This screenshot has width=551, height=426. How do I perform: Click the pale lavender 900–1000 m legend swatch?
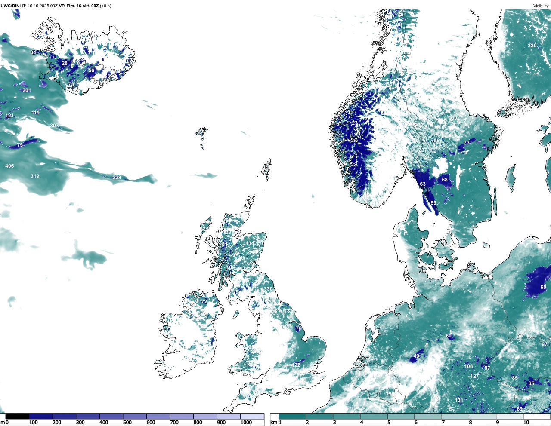(229, 416)
